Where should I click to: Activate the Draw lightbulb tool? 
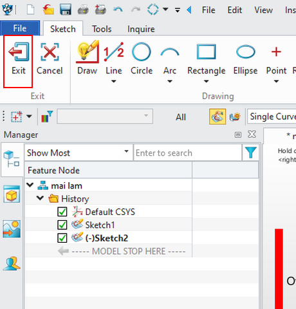click(88, 52)
